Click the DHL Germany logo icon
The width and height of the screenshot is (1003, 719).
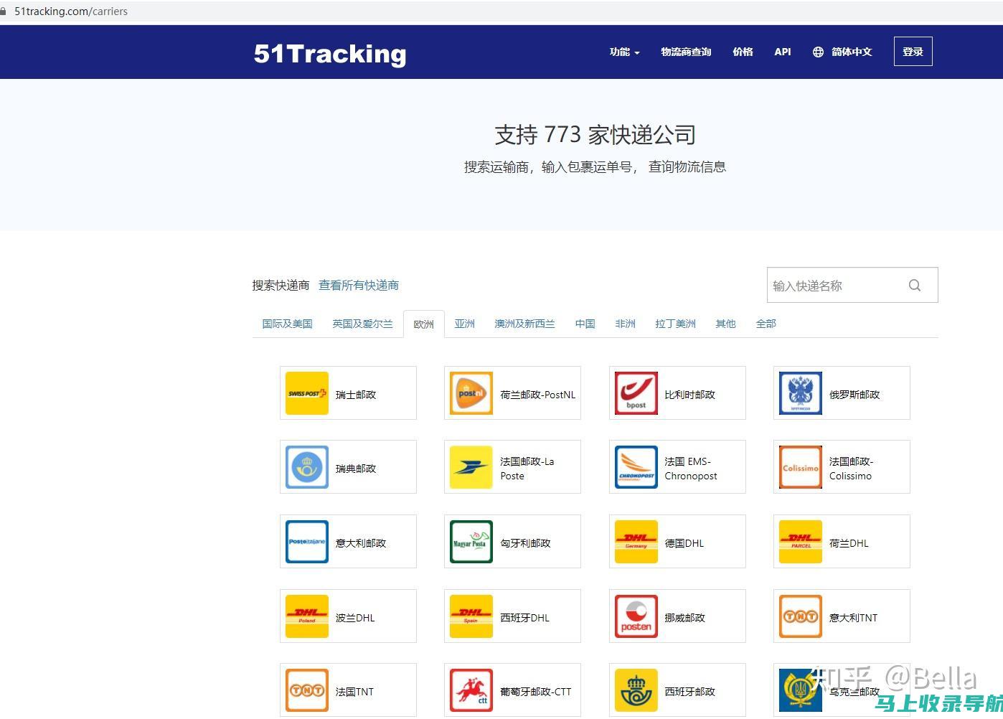pyautogui.click(x=636, y=542)
